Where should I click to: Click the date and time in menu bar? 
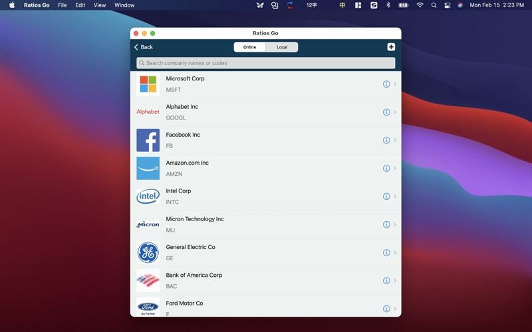point(497,5)
